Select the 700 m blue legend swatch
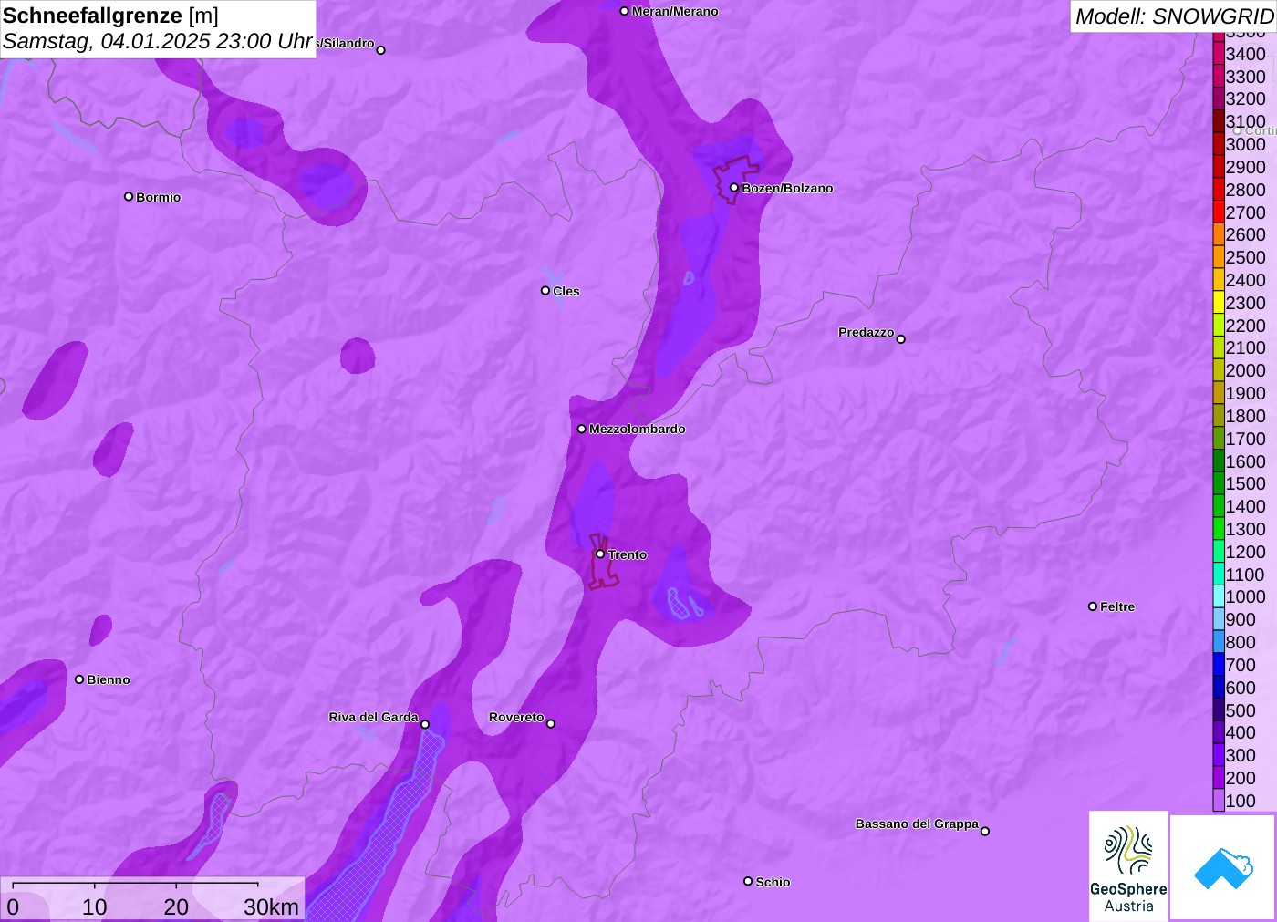 tap(1219, 665)
